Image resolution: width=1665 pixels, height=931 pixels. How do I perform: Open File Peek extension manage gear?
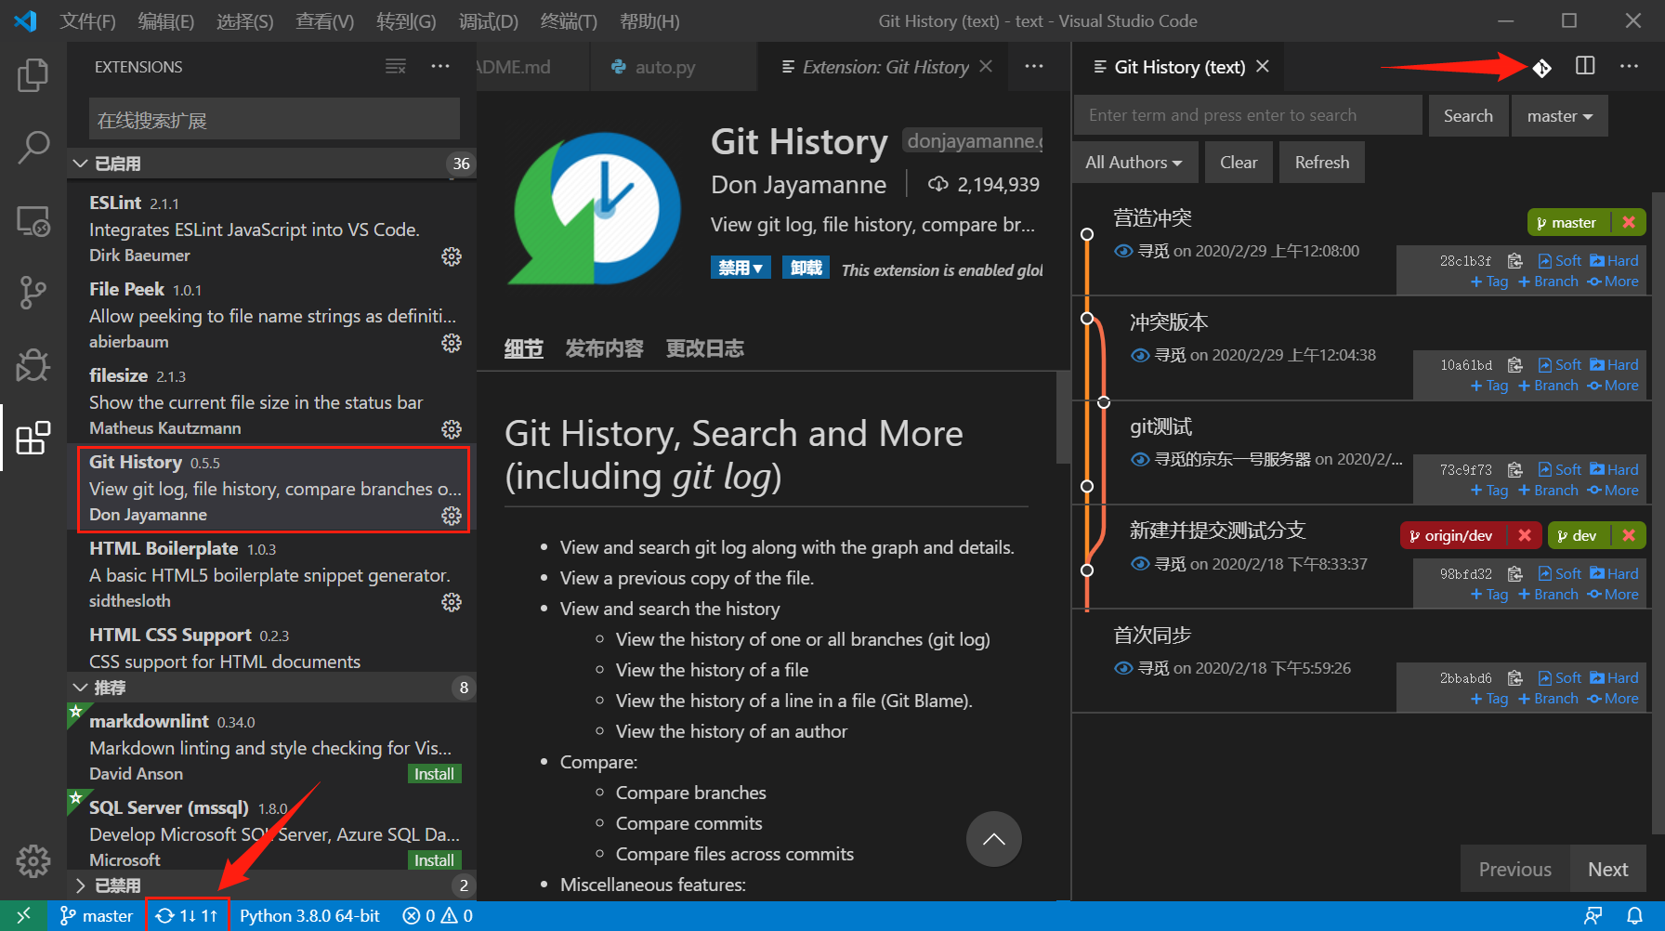452,343
